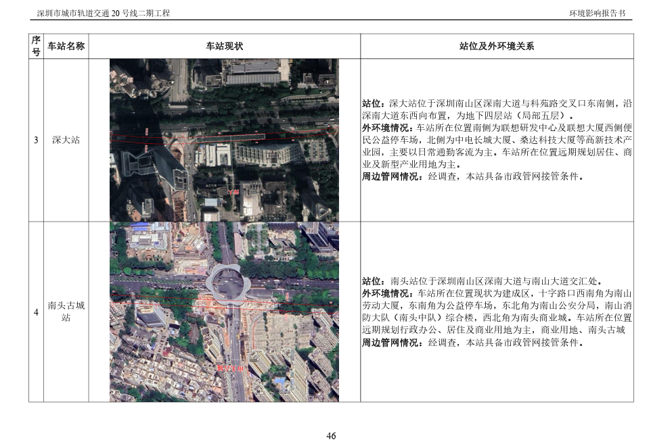
Task: Click the header title 深圳市城市轨道交通20号线二期工程
Action: (x=103, y=14)
